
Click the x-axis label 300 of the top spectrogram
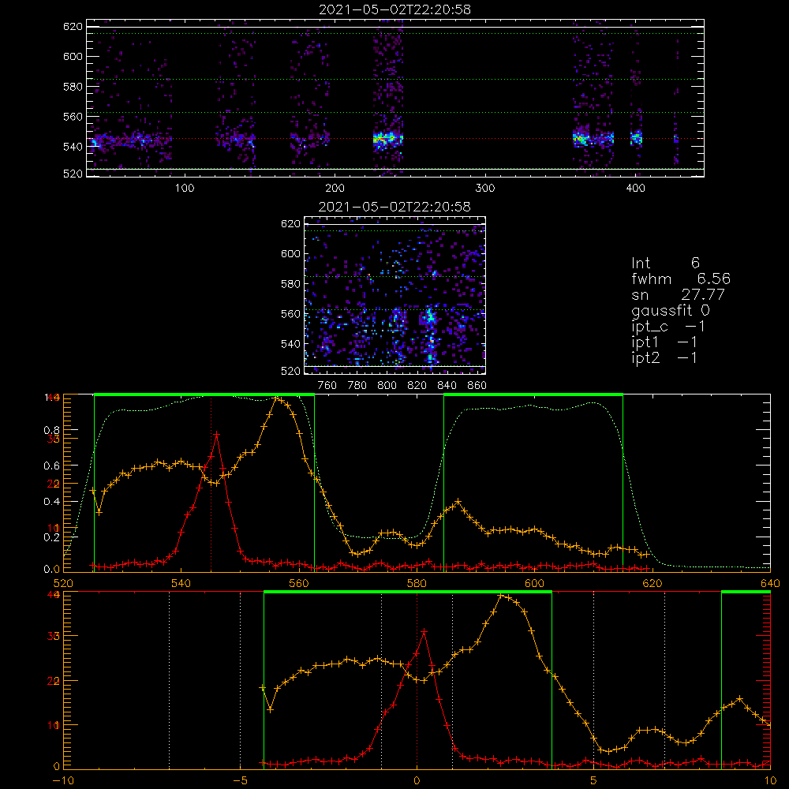pos(485,189)
